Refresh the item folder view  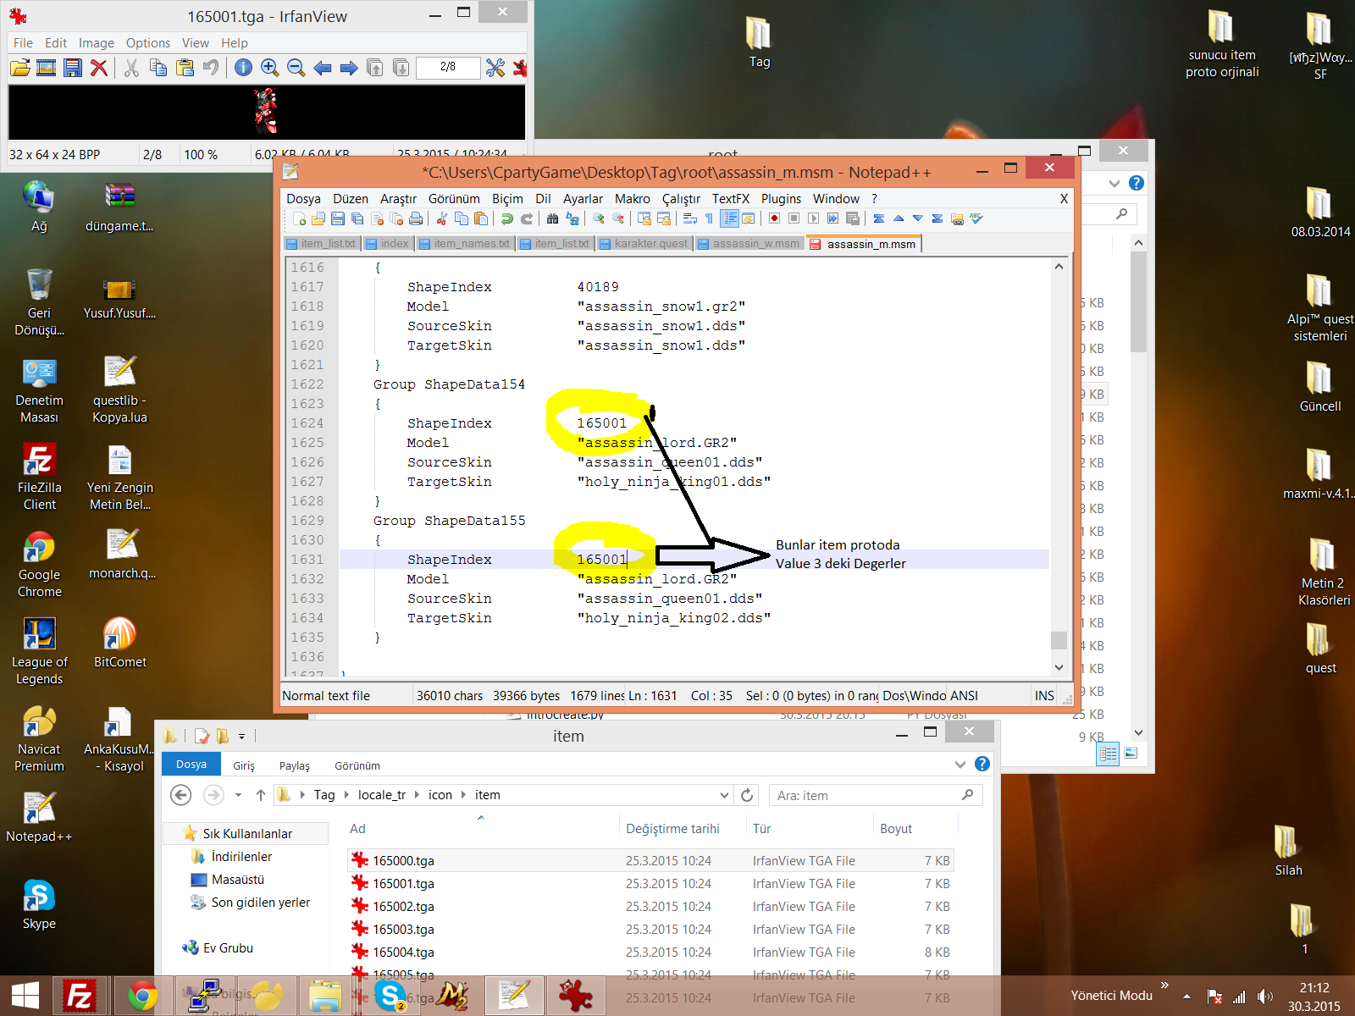coord(747,795)
